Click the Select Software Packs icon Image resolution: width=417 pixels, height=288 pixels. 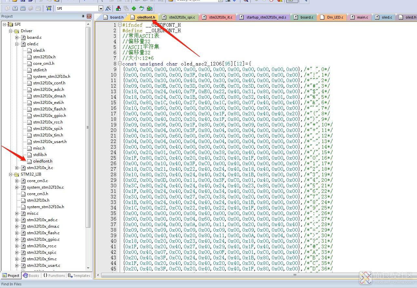coord(141,8)
